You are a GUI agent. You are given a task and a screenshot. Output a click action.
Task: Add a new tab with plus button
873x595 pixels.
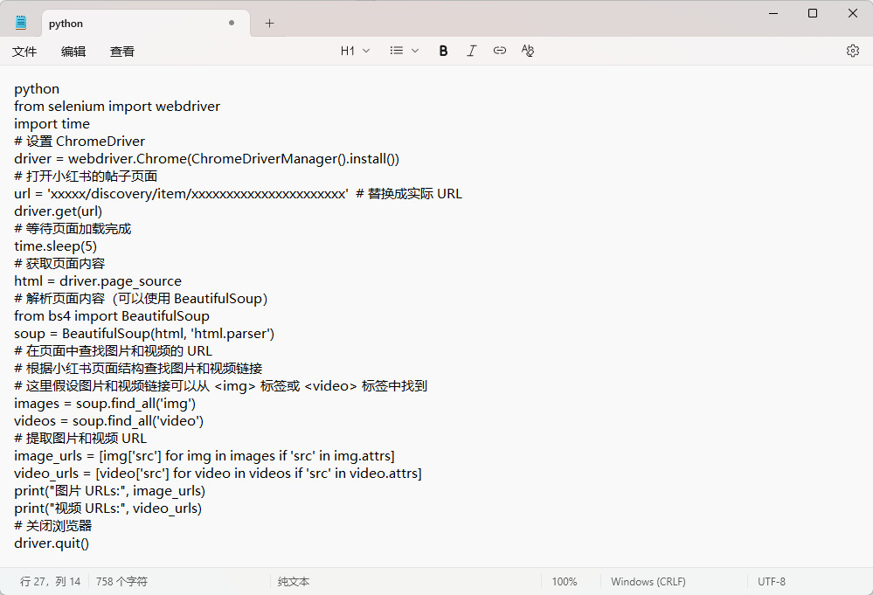[269, 23]
